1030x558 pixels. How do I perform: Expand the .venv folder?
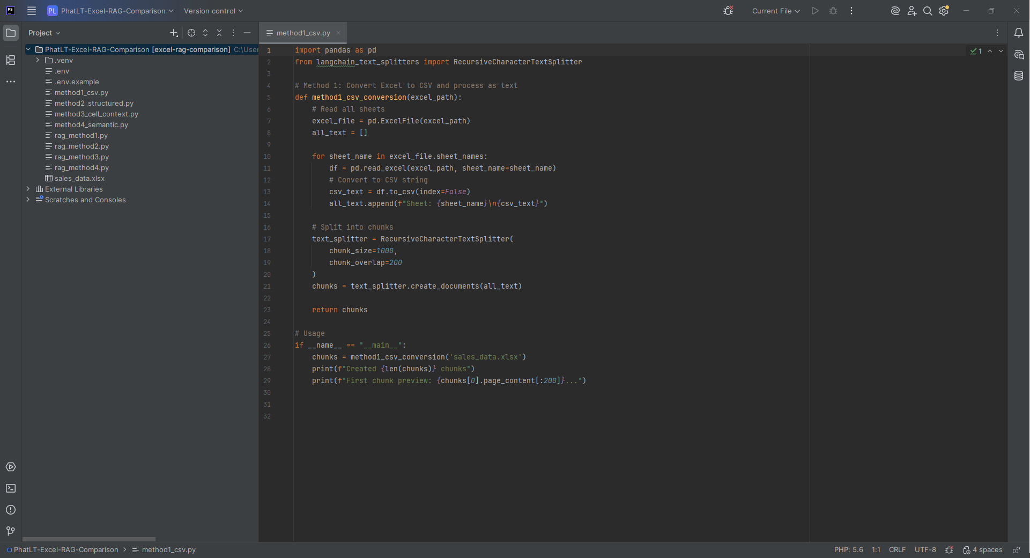(38, 60)
